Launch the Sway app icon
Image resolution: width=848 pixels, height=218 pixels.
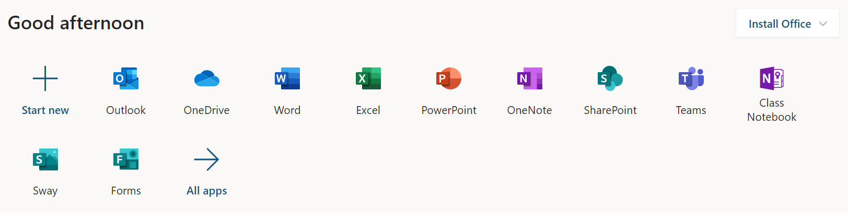click(x=45, y=159)
